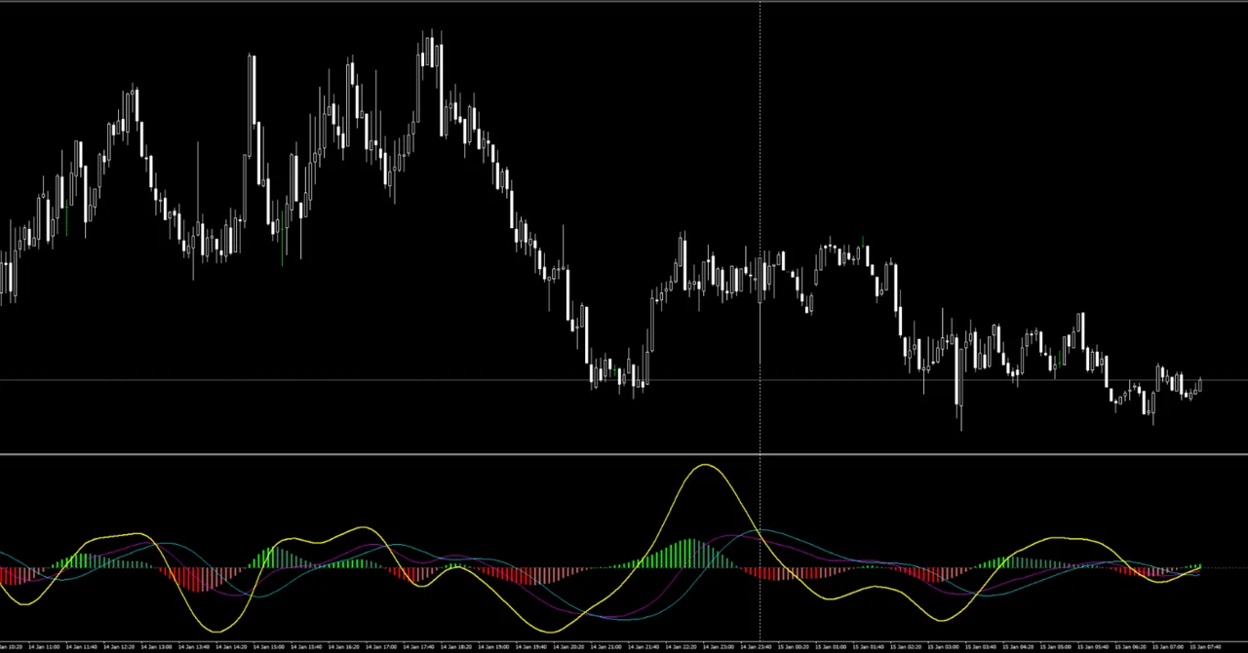Click the 15 Jan 00:20 time axis label
The image size is (1248, 653).
point(794,646)
